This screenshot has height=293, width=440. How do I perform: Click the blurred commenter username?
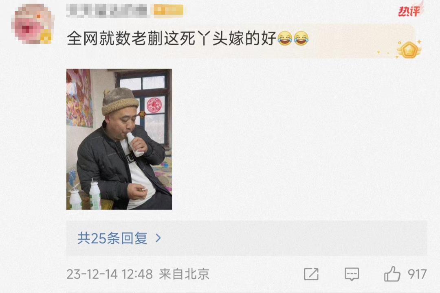107,10
